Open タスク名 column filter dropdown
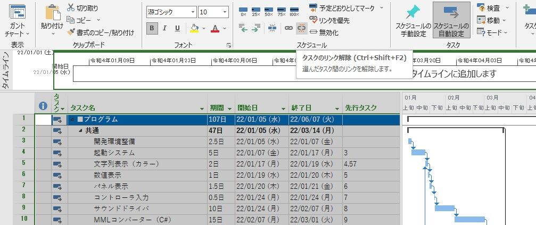Image resolution: width=536 pixels, height=225 pixels. click(202, 109)
